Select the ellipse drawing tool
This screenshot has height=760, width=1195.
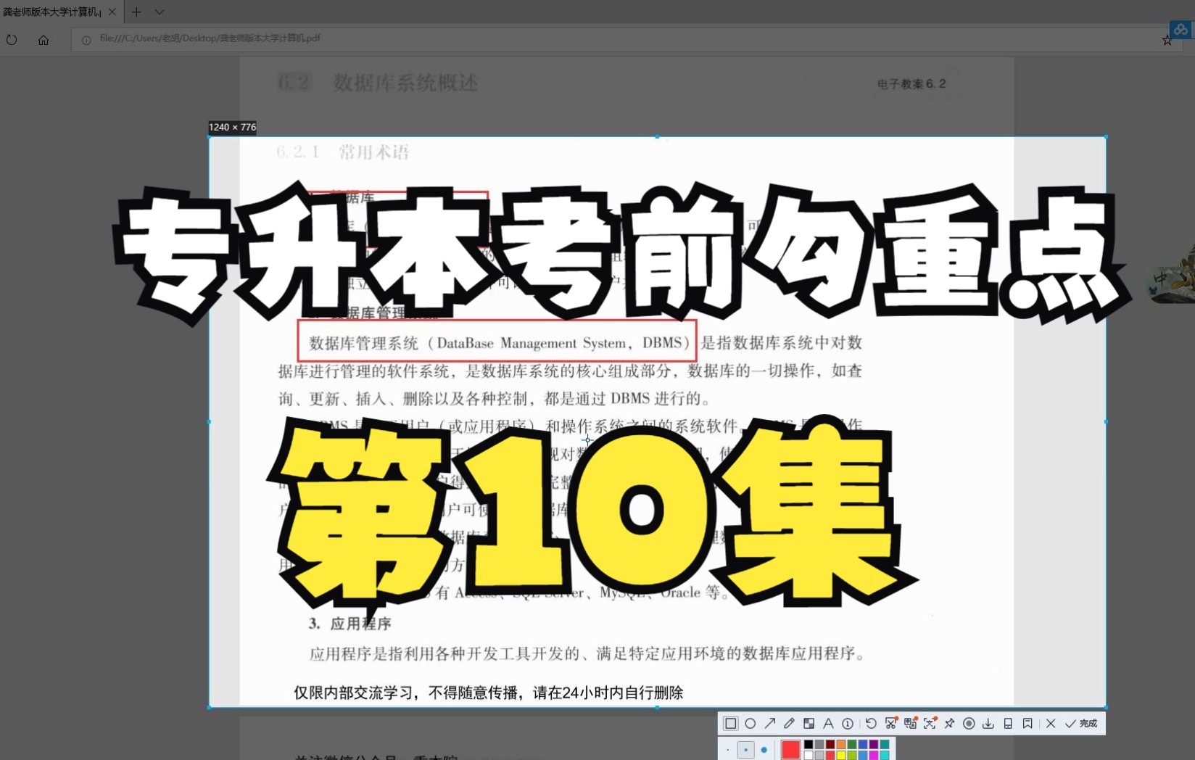click(x=750, y=723)
